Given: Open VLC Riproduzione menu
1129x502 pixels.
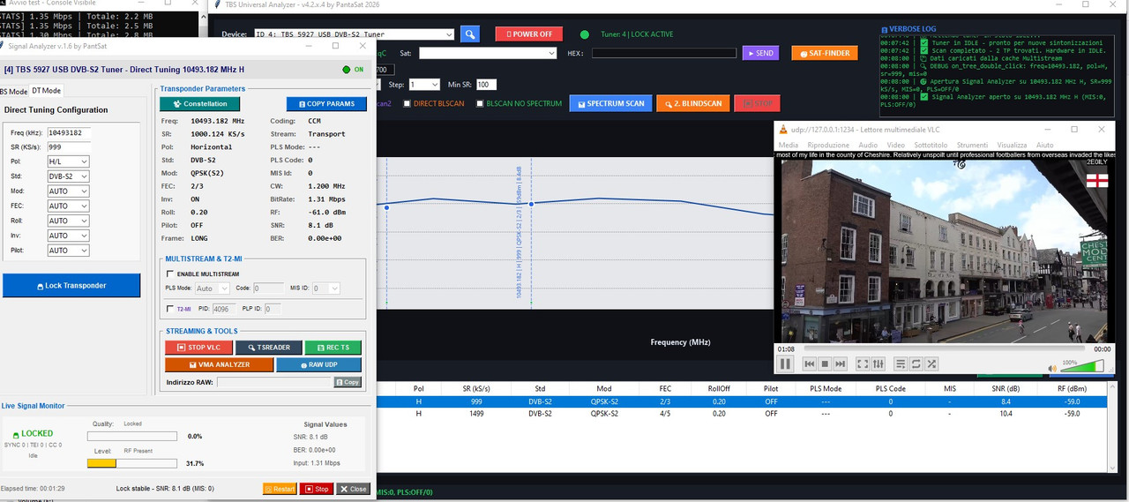Looking at the screenshot, I should point(828,145).
